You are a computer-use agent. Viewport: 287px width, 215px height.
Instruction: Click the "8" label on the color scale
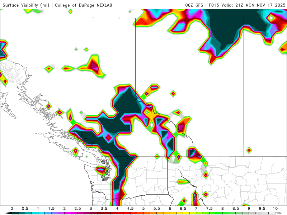pos(222,209)
